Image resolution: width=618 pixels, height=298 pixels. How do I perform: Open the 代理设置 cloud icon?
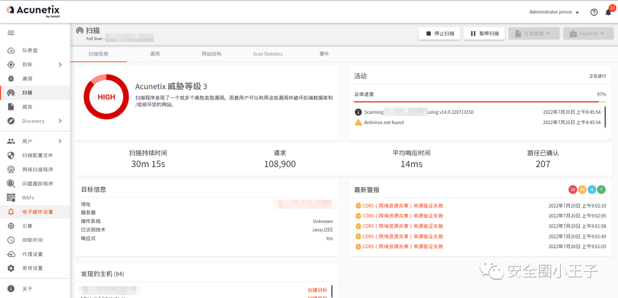click(x=11, y=254)
